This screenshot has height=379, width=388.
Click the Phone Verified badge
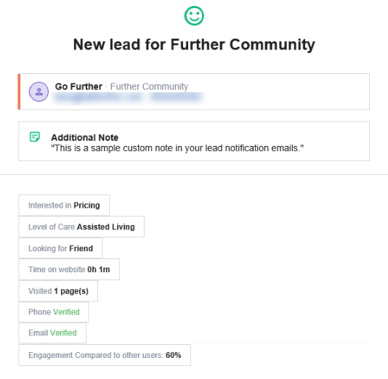[54, 312]
